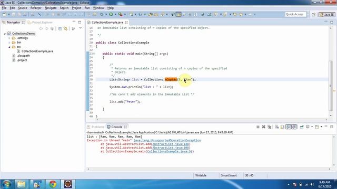Minimize the Navigator view panel
Image resolution: width=337 pixels, height=189 pixels.
coord(74,22)
